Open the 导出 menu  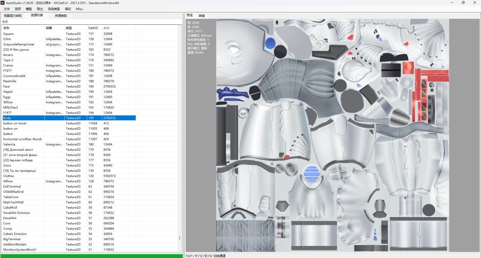coord(40,9)
